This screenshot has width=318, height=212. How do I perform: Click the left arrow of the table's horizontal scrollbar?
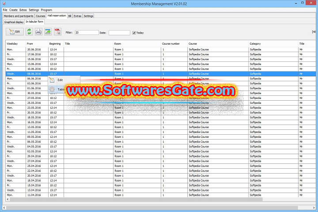(8, 200)
